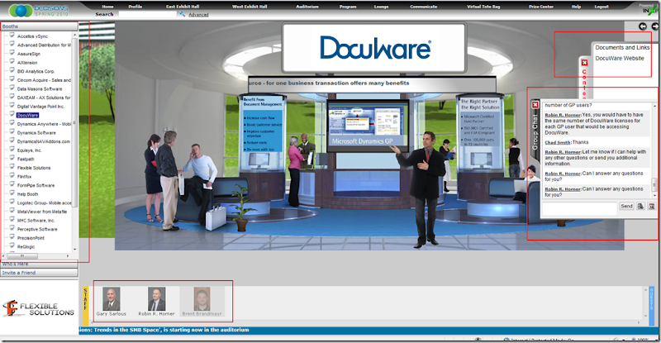Select the Digital Vantage Point Inc. booth
Image resolution: width=661 pixels, height=343 pixels.
[40, 107]
